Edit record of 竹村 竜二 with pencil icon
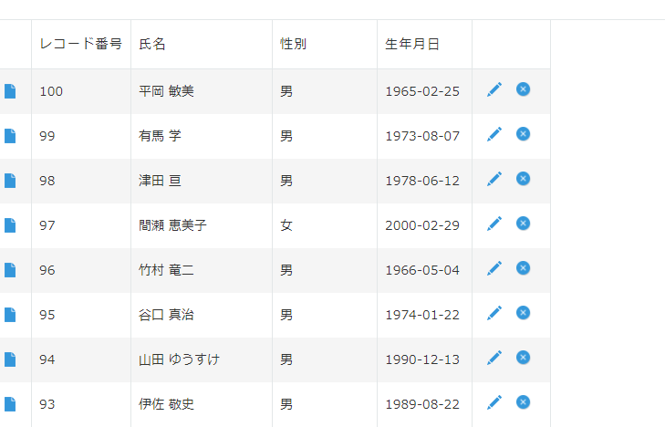Image resolution: width=665 pixels, height=427 pixels. pos(494,268)
